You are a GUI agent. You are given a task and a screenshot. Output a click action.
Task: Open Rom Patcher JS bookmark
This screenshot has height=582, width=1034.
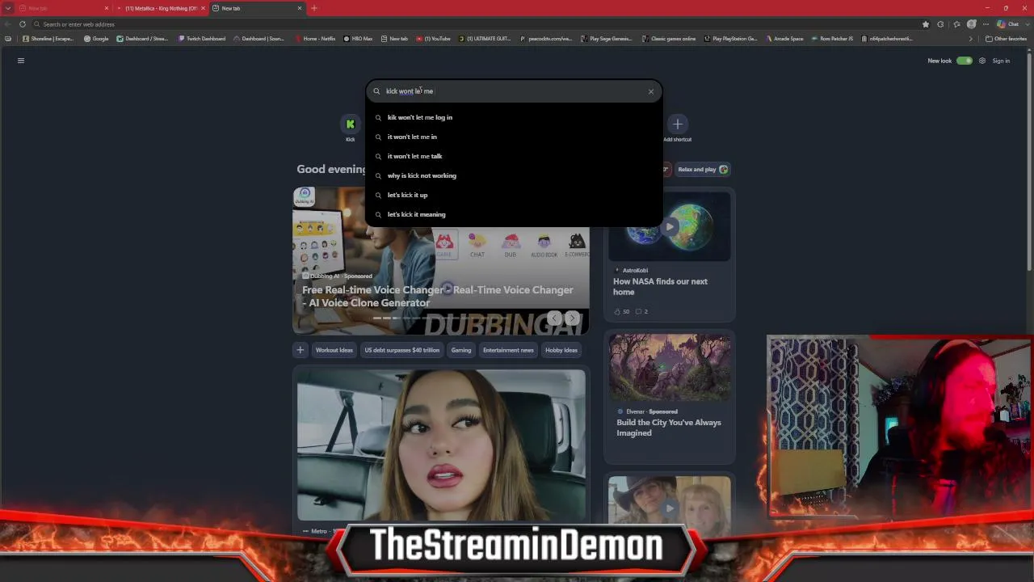coord(832,39)
